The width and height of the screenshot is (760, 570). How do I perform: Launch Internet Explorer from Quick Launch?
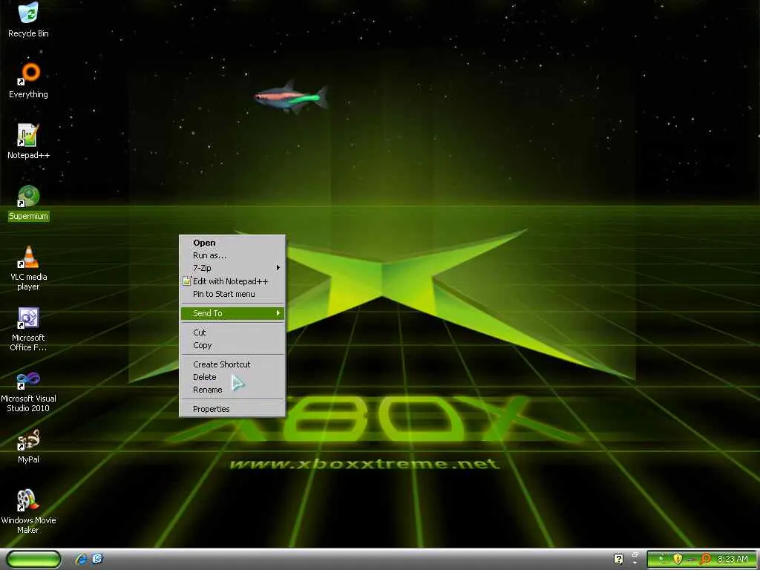point(82,559)
